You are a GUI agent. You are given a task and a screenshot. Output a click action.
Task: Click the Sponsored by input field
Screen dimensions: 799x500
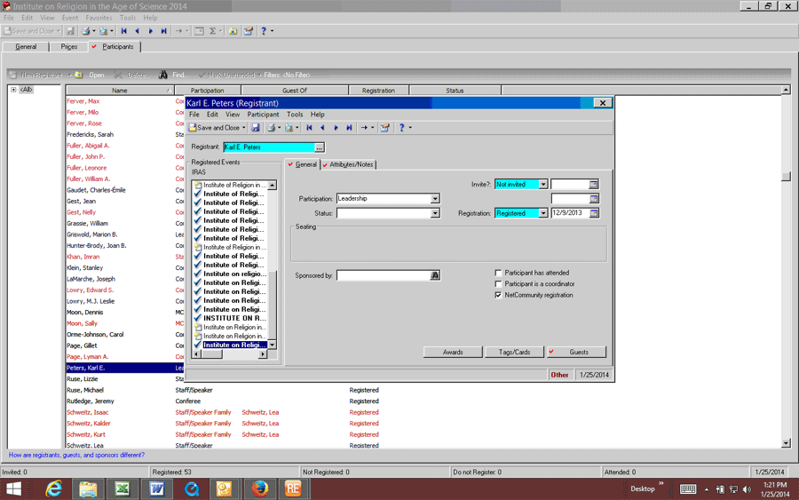[384, 275]
